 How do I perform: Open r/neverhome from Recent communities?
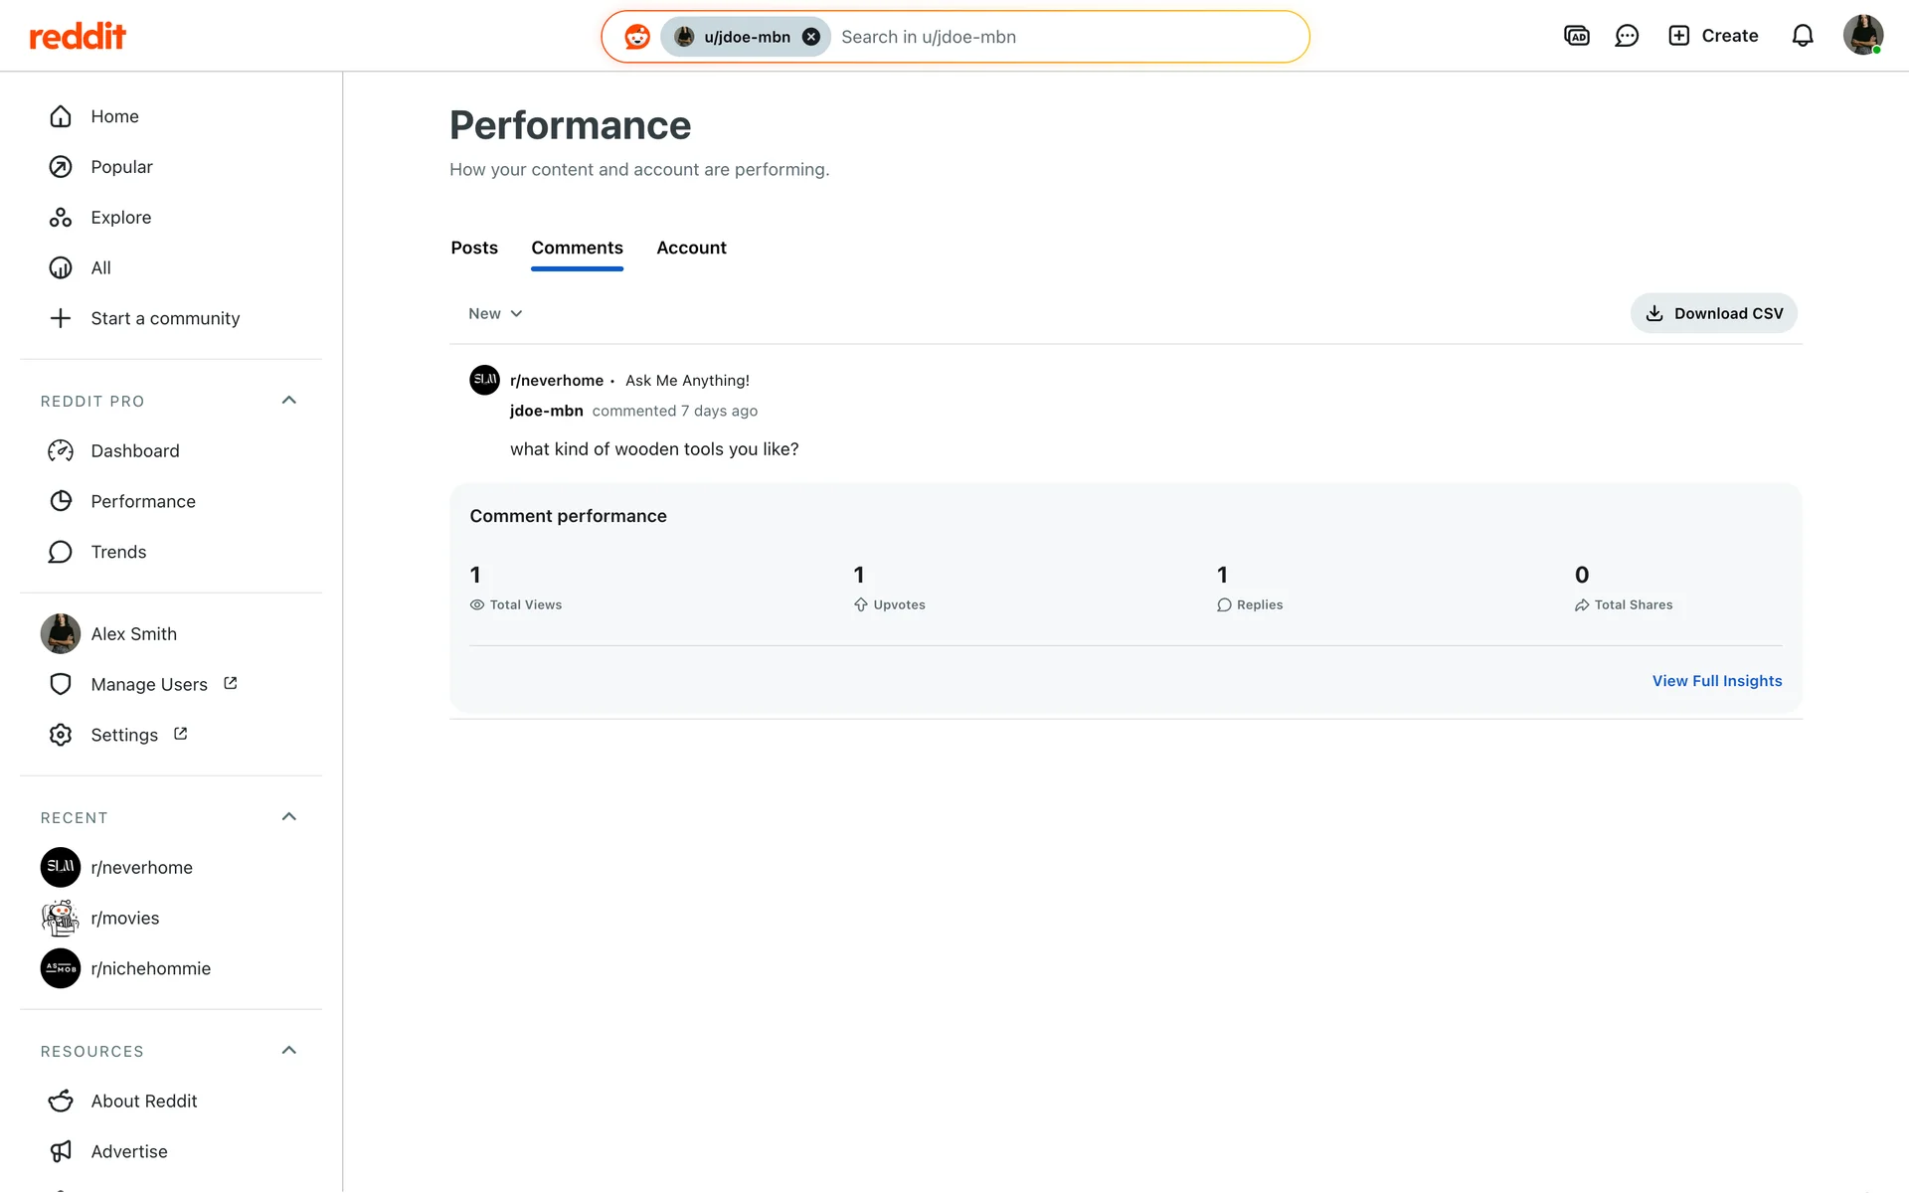(141, 867)
